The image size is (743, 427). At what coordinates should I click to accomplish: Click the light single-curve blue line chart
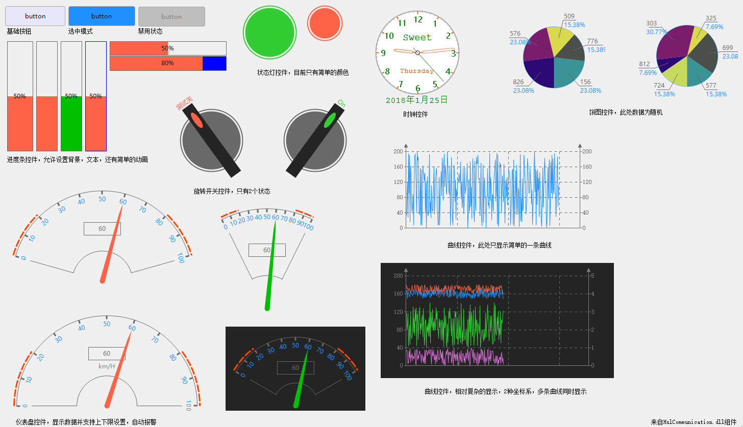(493, 187)
